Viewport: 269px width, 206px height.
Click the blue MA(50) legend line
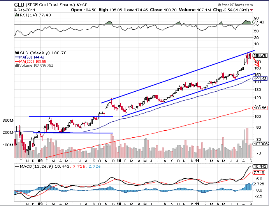(17, 57)
